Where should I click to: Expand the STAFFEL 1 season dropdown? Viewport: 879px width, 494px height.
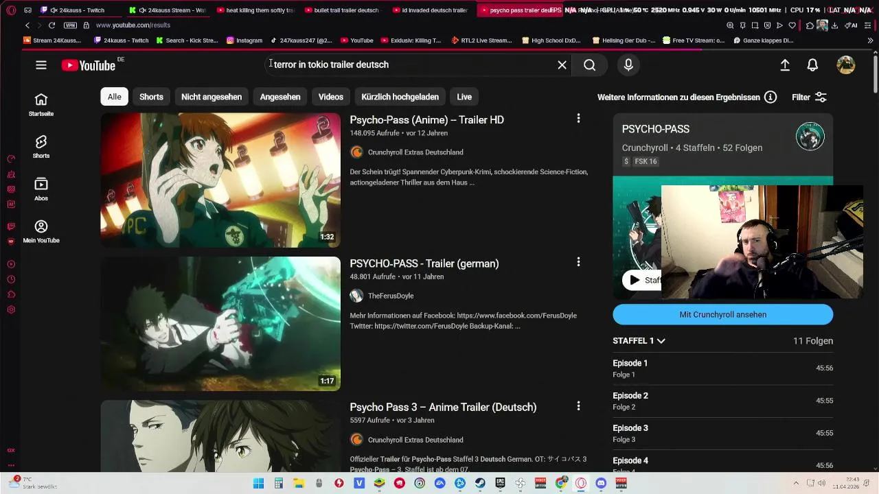639,340
